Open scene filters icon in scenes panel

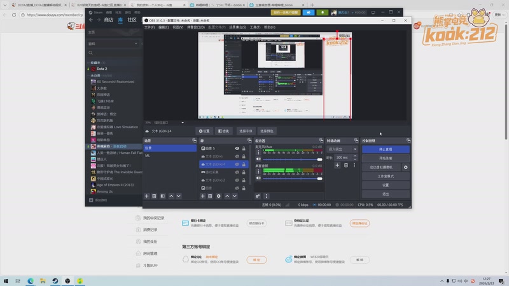coord(163,196)
